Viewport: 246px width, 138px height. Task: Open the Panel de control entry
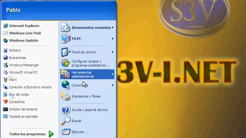point(87,52)
